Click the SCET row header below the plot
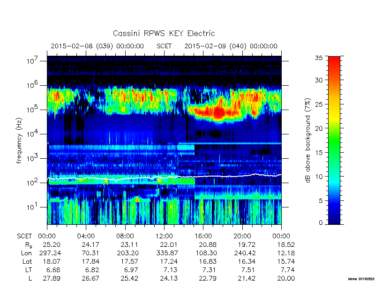This screenshot has height=281, width=375. (24, 237)
